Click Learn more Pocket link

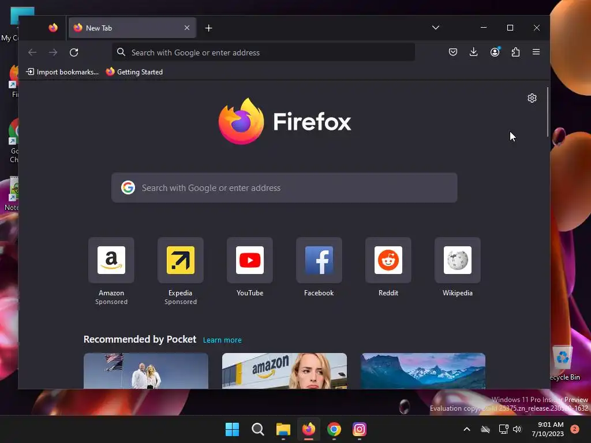(x=222, y=340)
